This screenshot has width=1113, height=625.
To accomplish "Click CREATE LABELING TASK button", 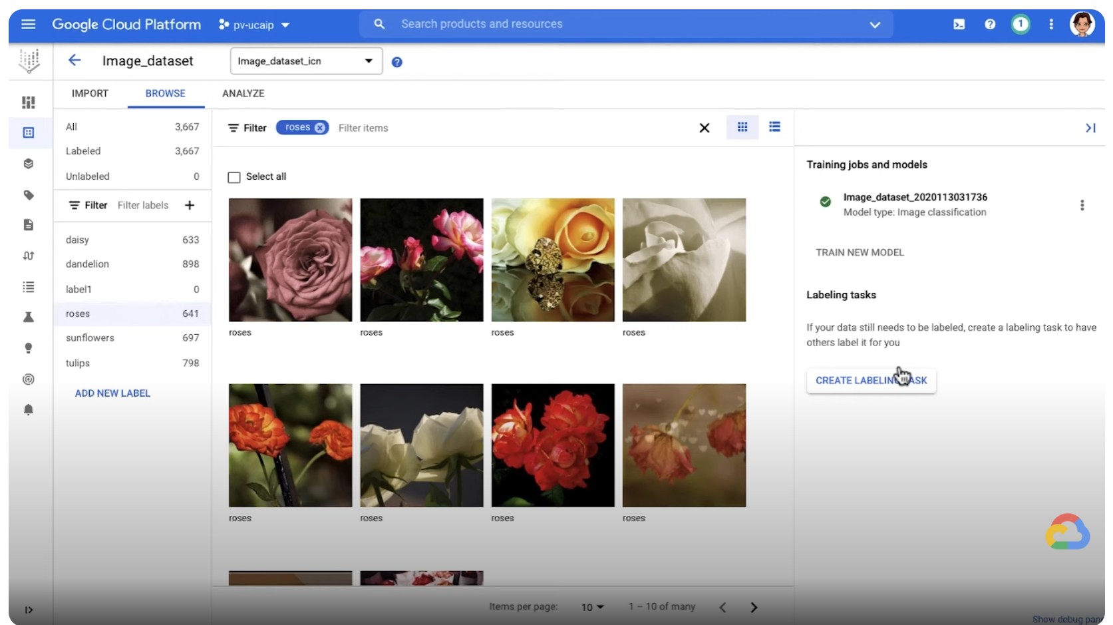I will tap(871, 380).
